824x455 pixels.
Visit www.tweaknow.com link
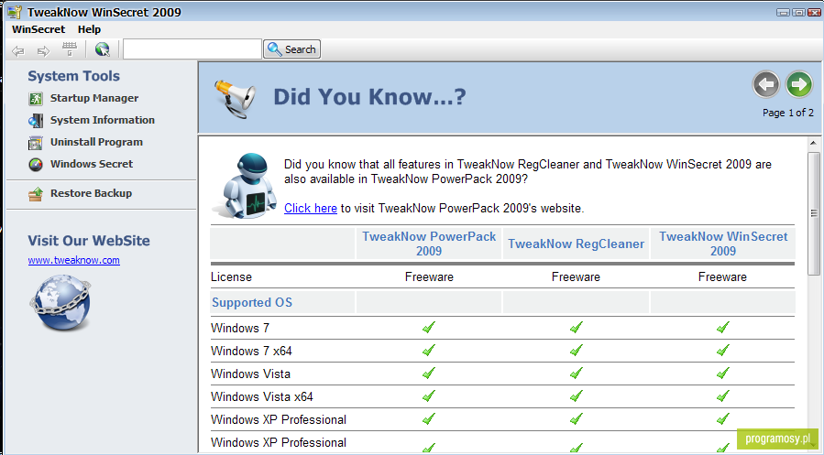[x=73, y=260]
